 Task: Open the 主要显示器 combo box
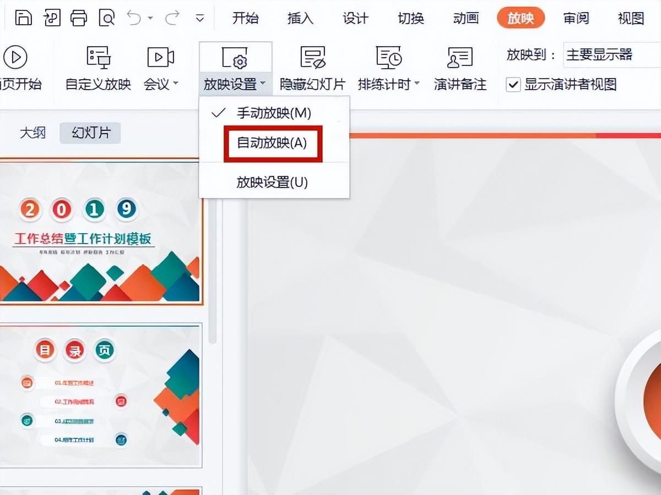tap(612, 55)
